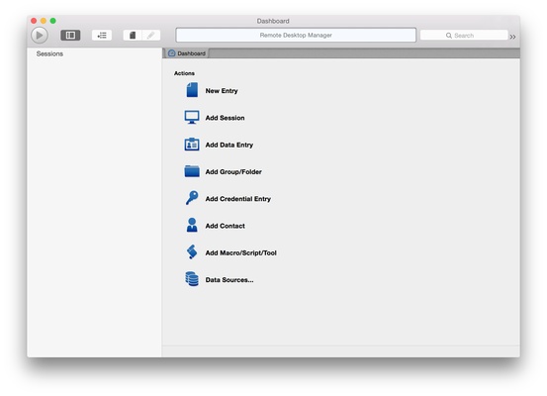Click the Add Credential Entry key icon

pyautogui.click(x=192, y=198)
